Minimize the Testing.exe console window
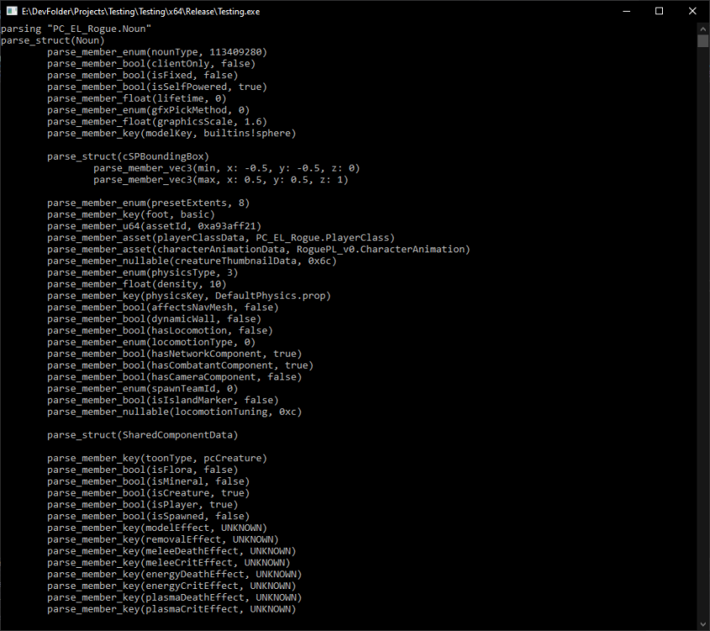710x631 pixels. click(x=620, y=11)
